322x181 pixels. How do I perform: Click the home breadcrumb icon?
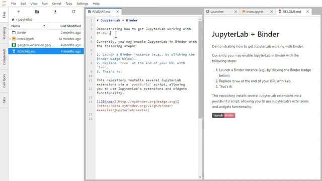[x=13, y=20]
